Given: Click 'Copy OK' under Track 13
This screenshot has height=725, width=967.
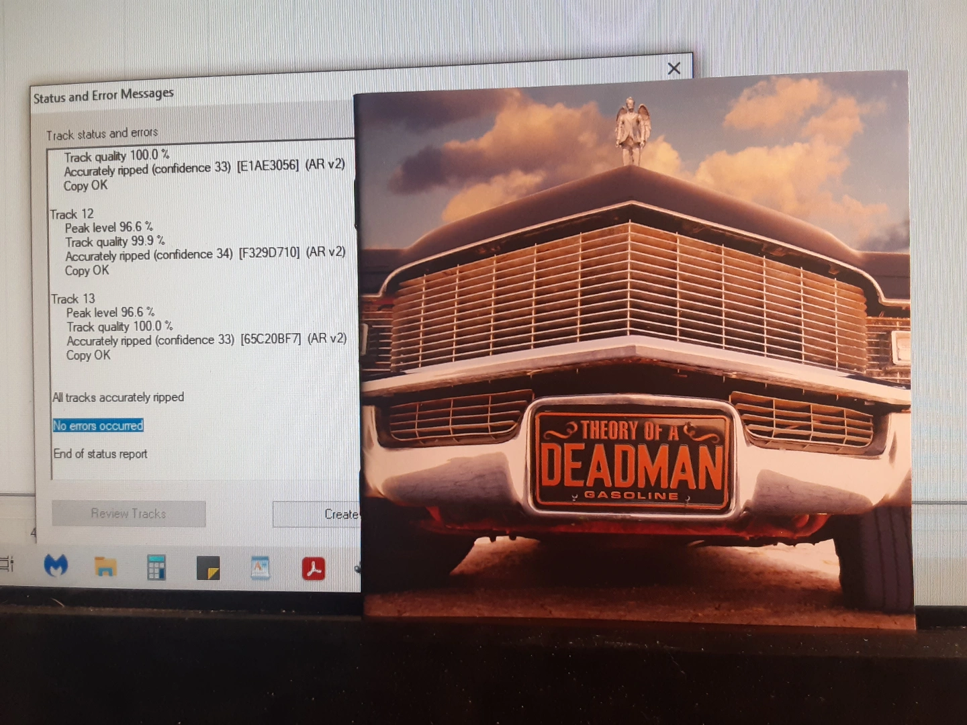Looking at the screenshot, I should (88, 355).
